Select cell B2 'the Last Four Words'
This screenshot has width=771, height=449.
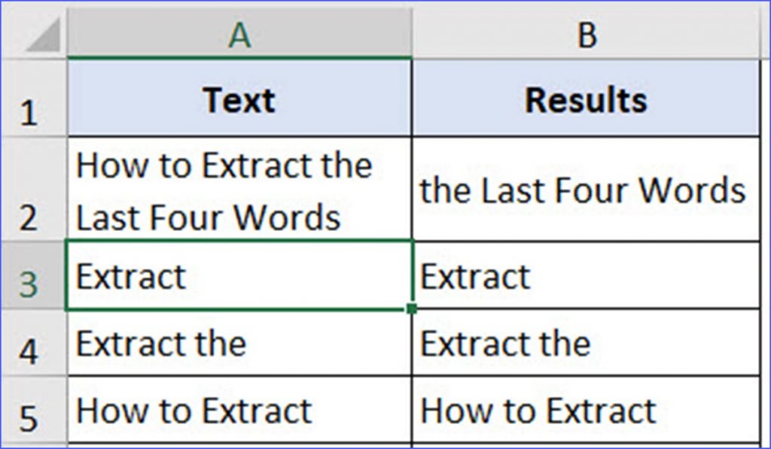pos(586,189)
